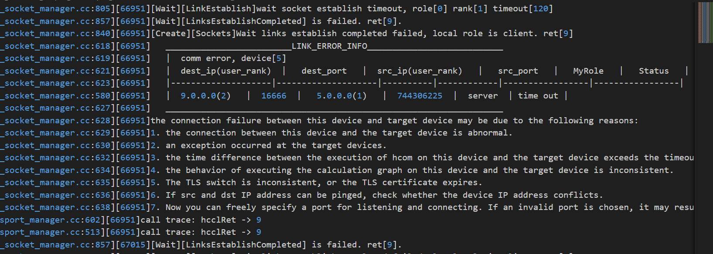Click the _socket_manager.cc:638 file reference
The height and width of the screenshot is (254, 713).
(55, 207)
